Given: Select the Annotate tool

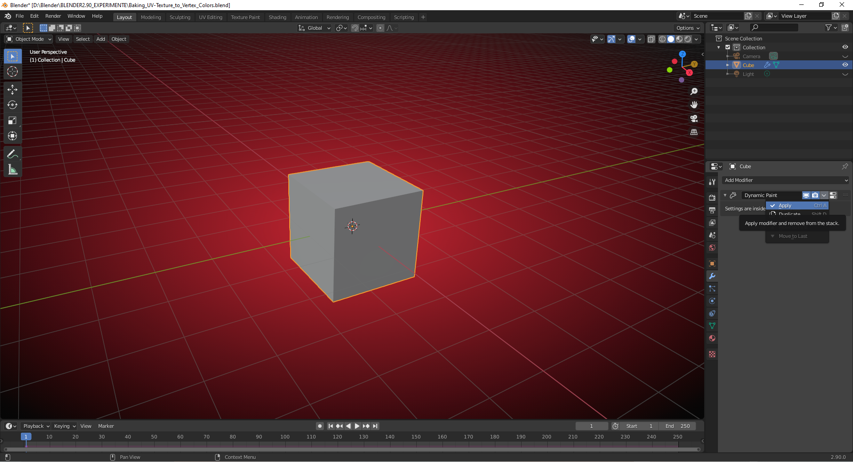Looking at the screenshot, I should tap(12, 154).
